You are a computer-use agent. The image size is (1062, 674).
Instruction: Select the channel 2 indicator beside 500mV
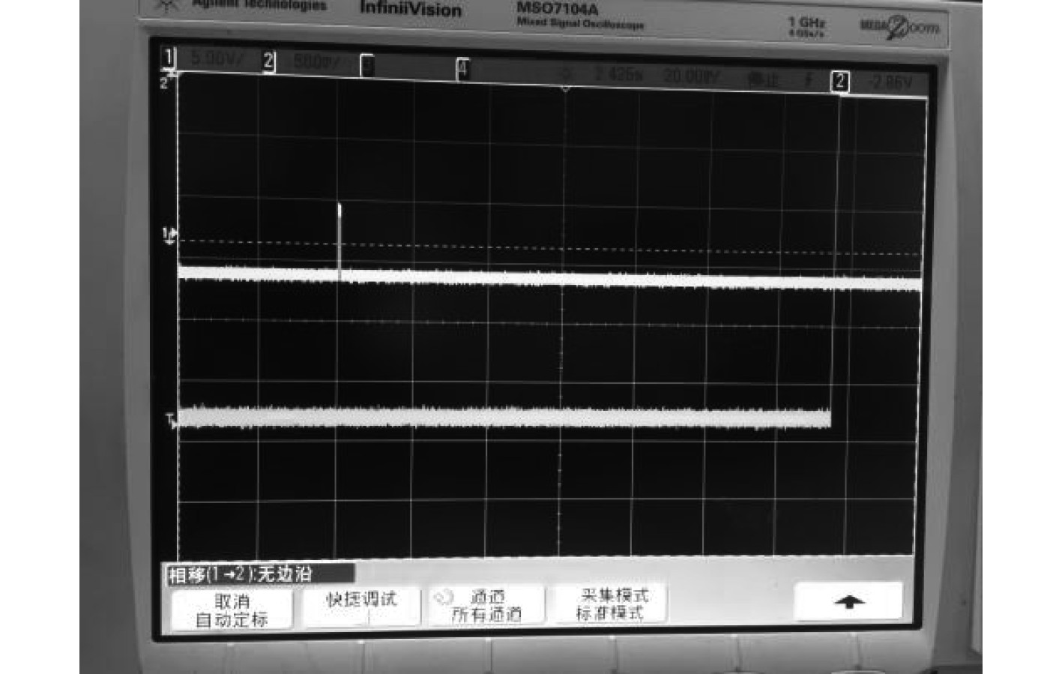pyautogui.click(x=268, y=61)
